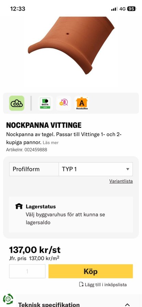Image resolution: width=142 pixels, height=307 pixels.
Task: Click the yellow Köp button
Action: tap(90, 271)
